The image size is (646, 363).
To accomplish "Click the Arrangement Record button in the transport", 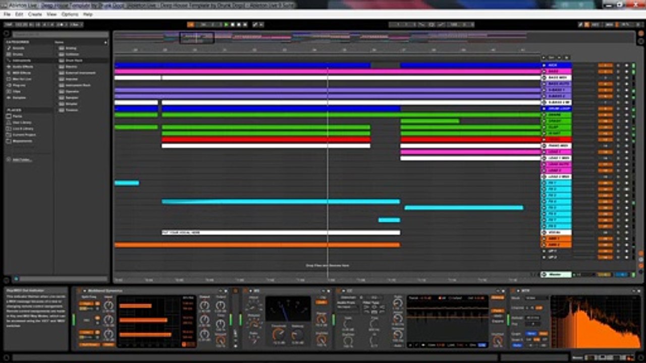I will (239, 24).
